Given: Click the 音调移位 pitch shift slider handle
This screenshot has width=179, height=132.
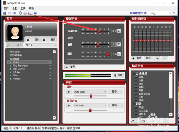Looking at the screenshot, I should [x=99, y=31].
